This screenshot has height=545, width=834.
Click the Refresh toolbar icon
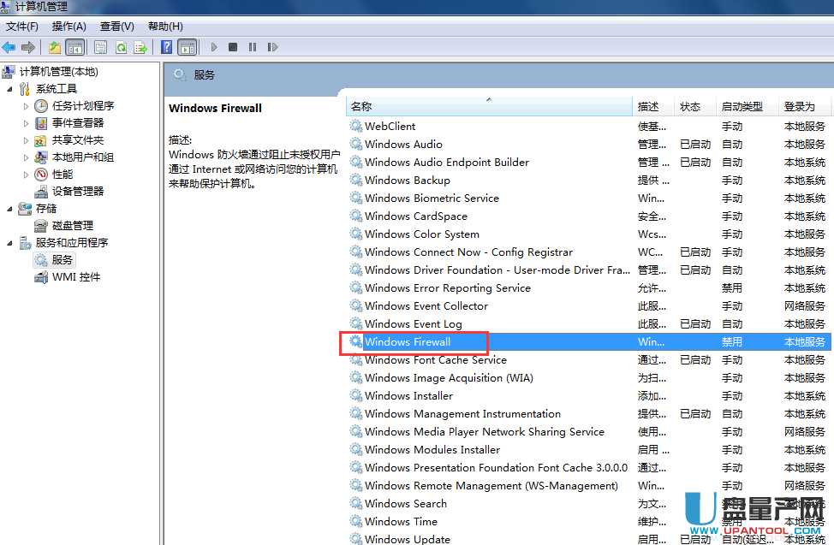[122, 47]
